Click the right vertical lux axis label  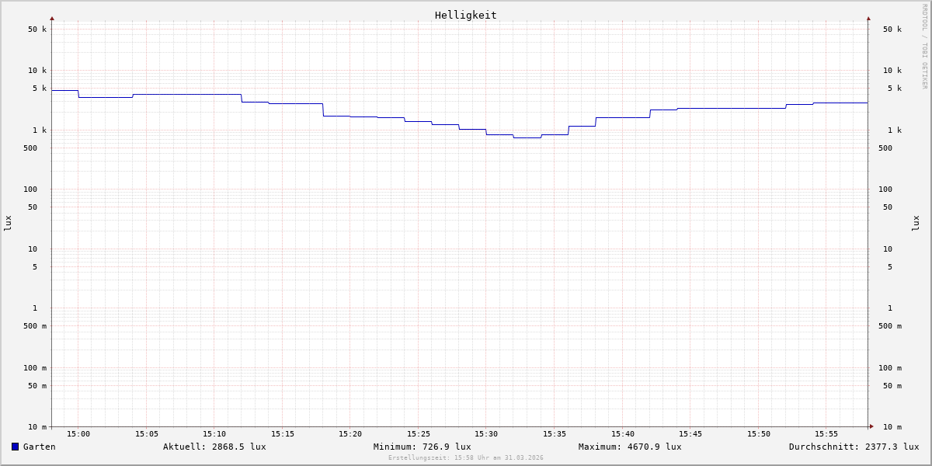click(916, 223)
